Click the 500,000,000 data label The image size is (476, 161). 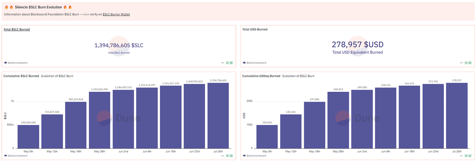[28, 123]
